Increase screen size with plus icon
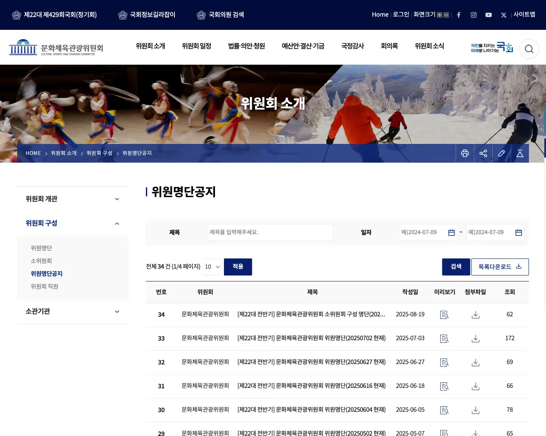Screen dimensions: 546x436 439,15
